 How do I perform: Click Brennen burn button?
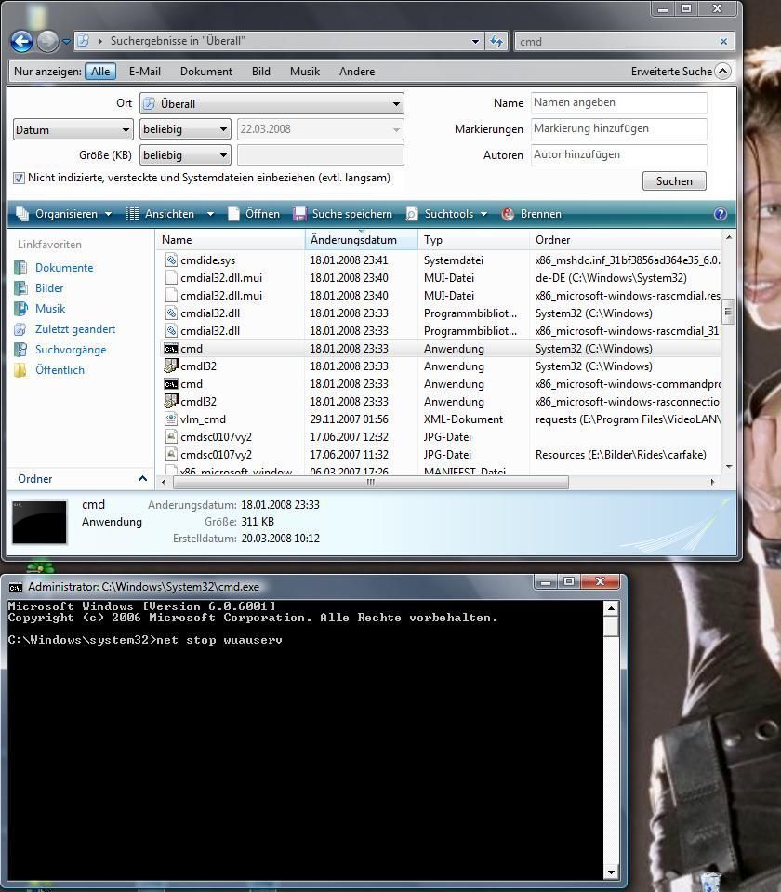pyautogui.click(x=532, y=214)
